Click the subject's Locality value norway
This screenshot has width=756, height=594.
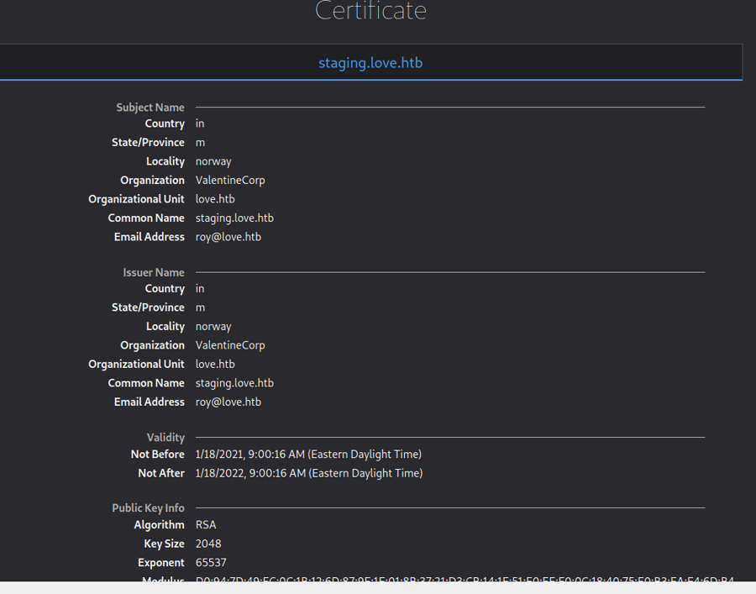(213, 161)
